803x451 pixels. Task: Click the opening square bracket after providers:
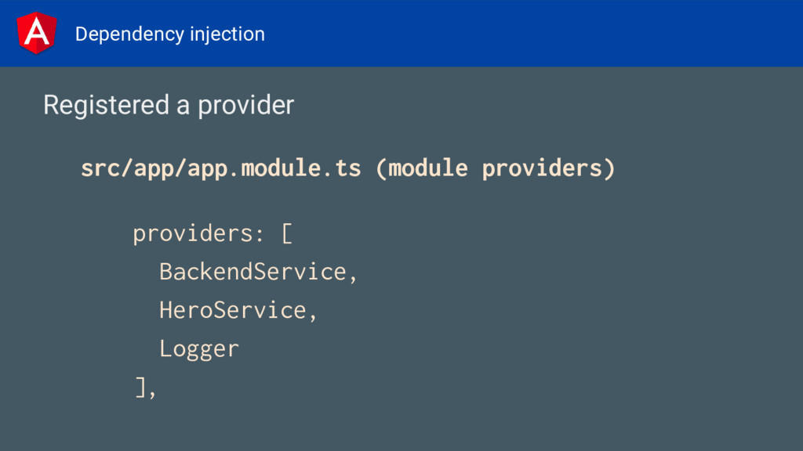point(287,233)
